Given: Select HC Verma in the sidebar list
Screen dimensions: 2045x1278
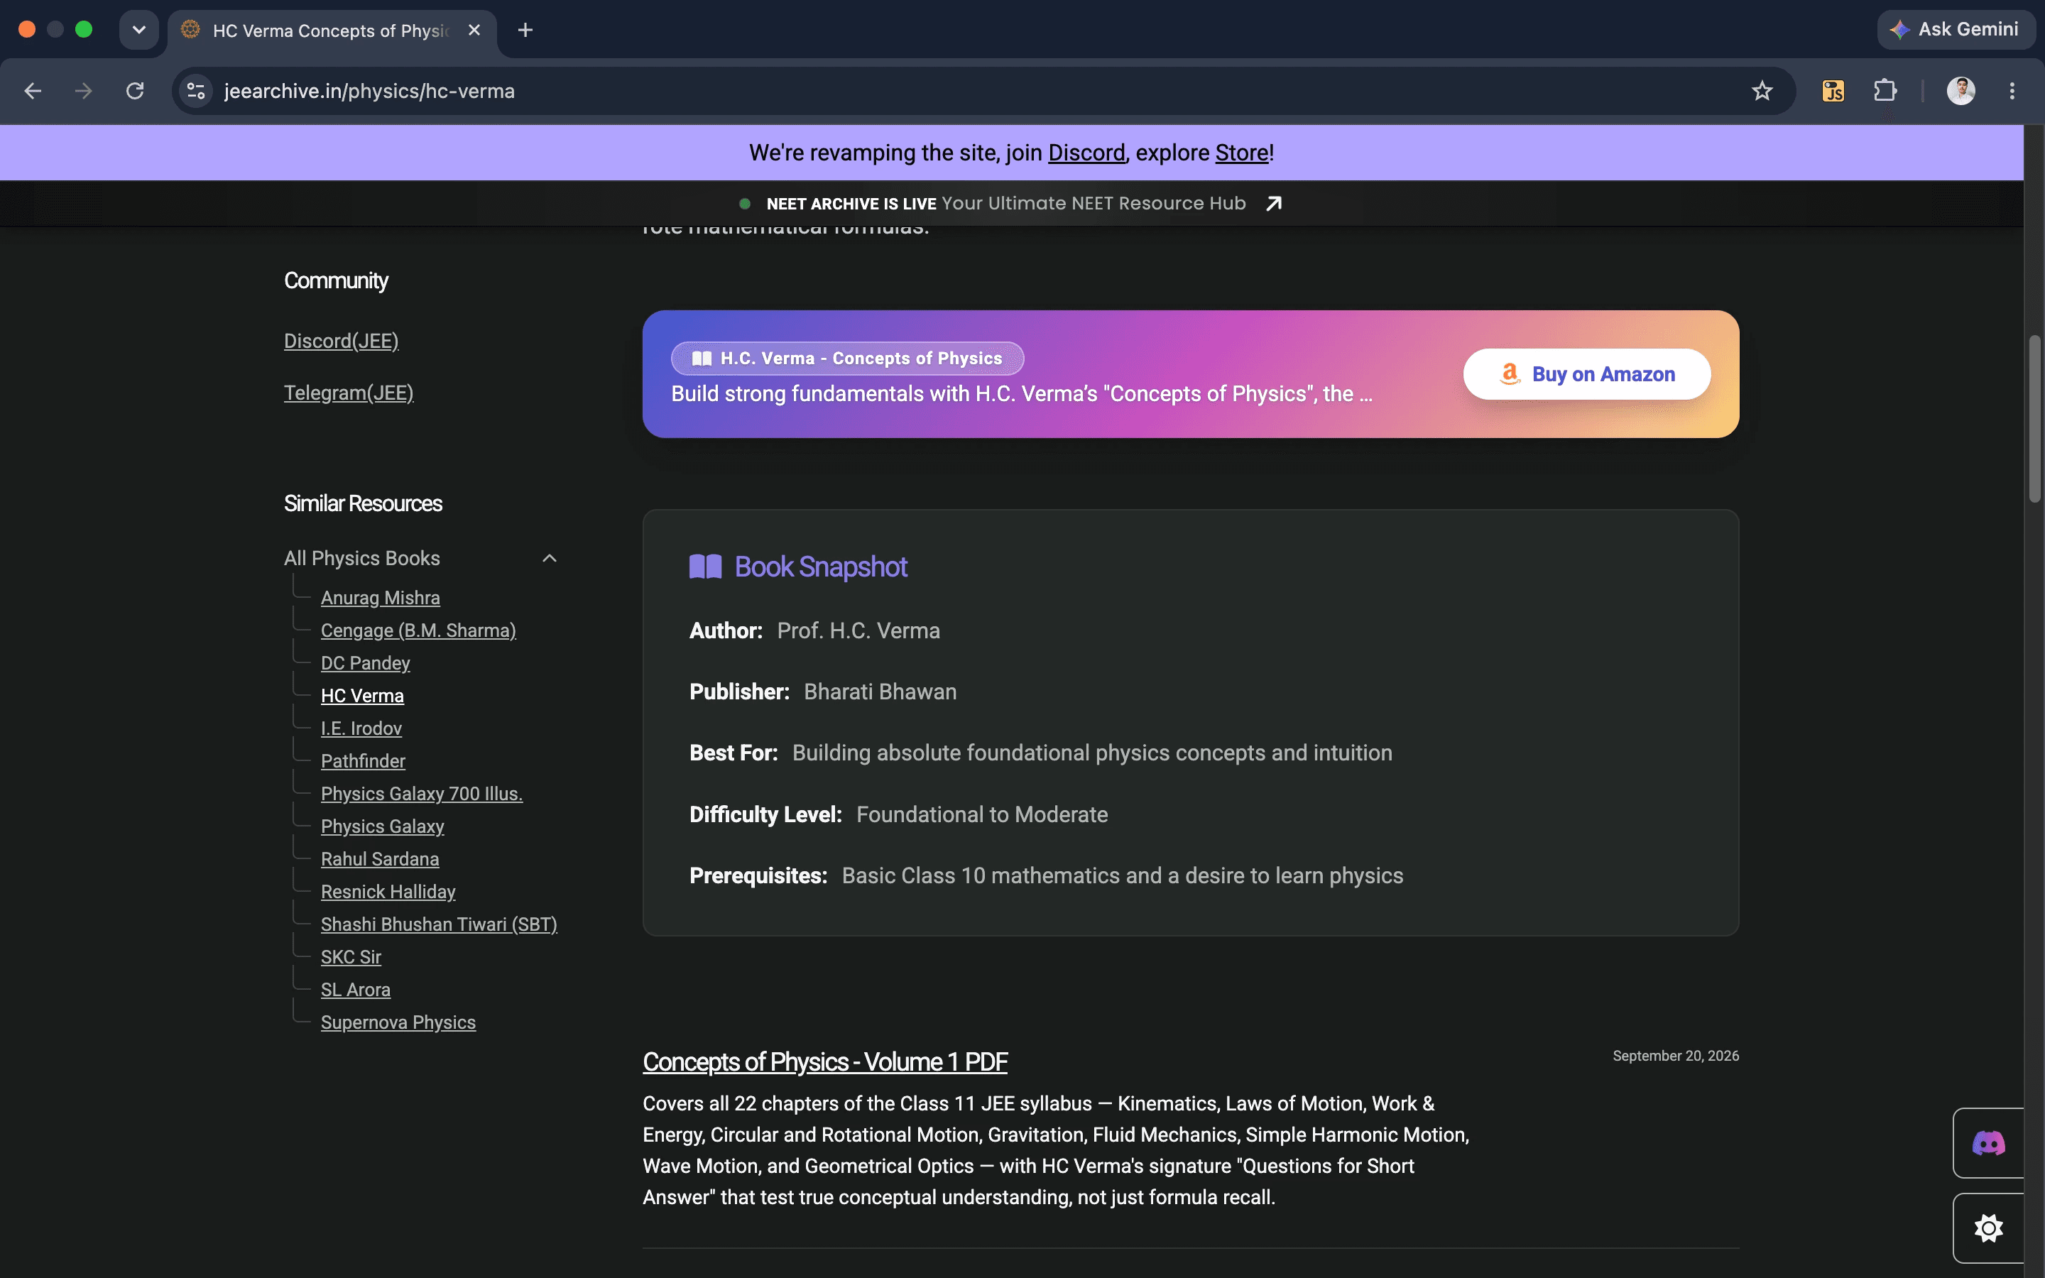Looking at the screenshot, I should [x=363, y=696].
